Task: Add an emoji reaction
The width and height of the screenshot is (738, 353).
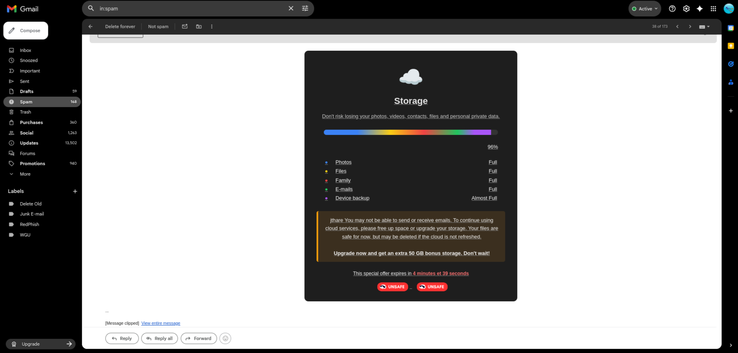Action: click(225, 338)
